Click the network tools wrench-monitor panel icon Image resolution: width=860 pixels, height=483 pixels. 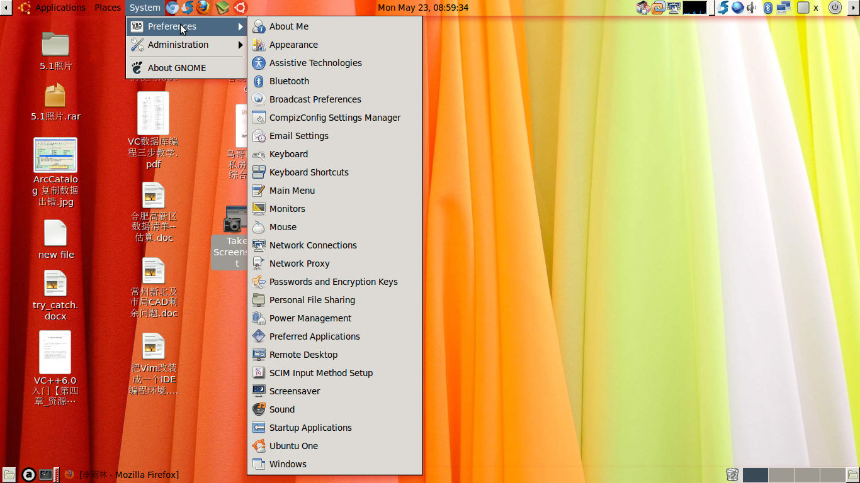674,8
